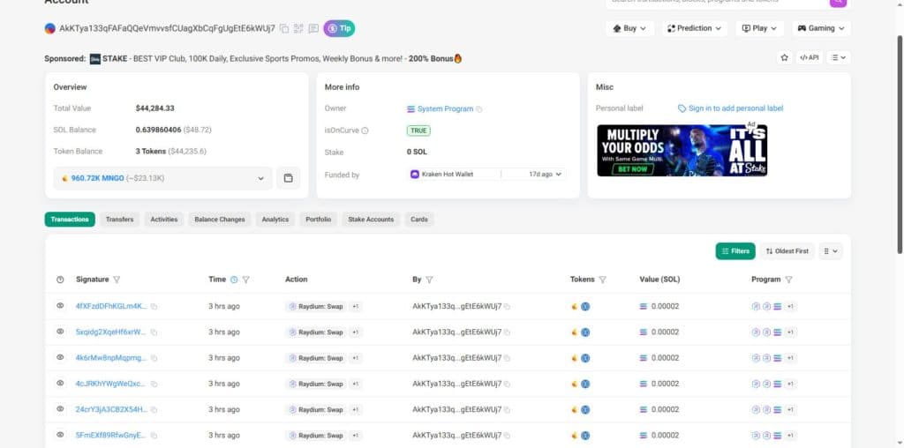Open signature 4fXFzdDFhKGLm4K link
904x448 pixels.
click(111, 306)
